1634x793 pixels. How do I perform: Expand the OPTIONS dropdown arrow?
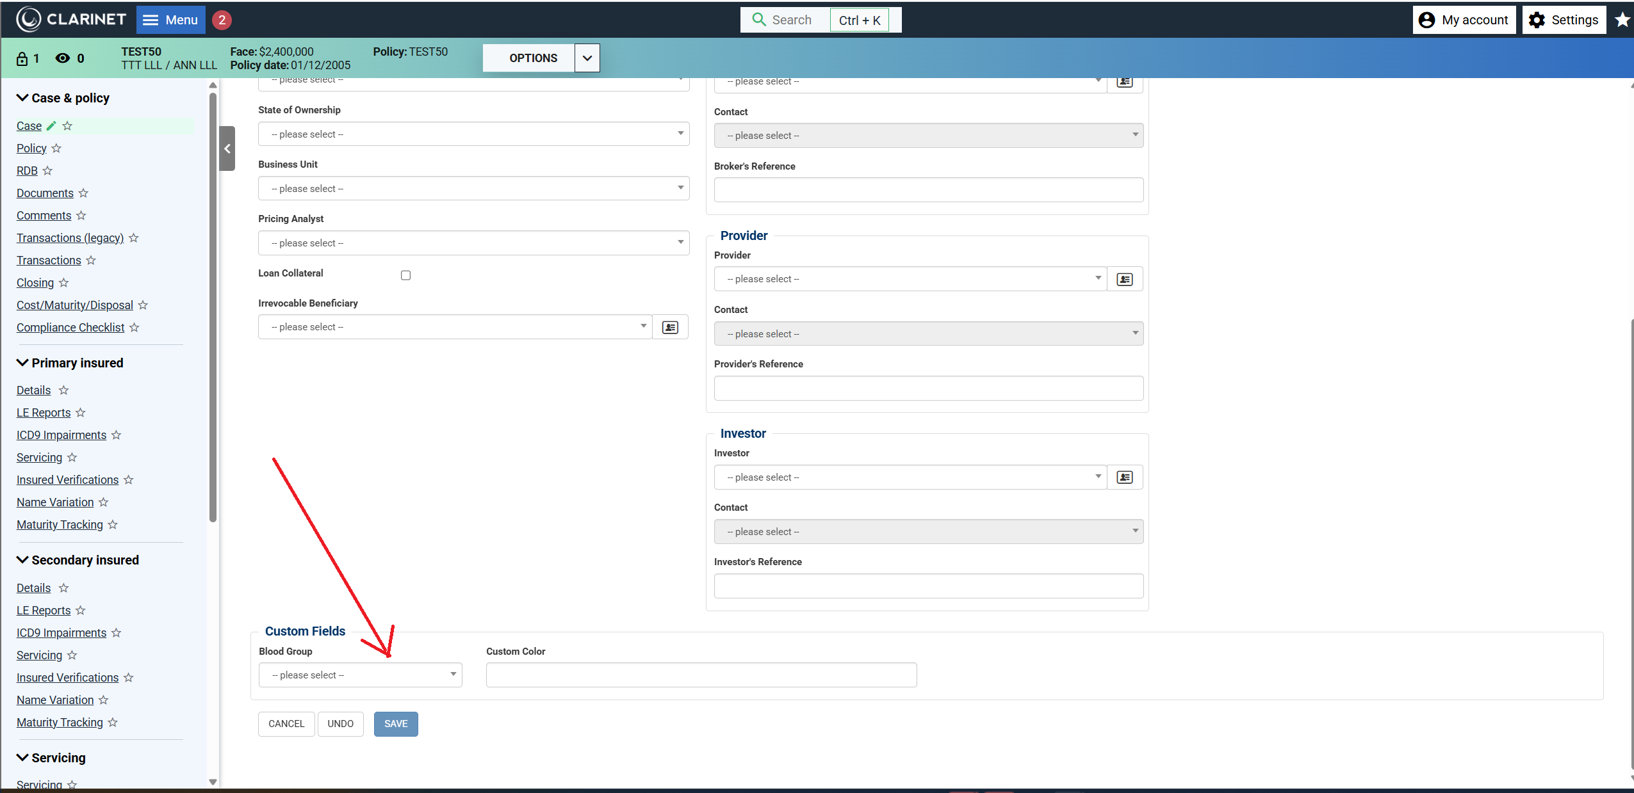(587, 58)
